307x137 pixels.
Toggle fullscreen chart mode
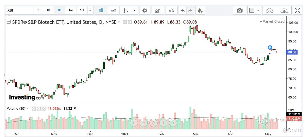298,10
